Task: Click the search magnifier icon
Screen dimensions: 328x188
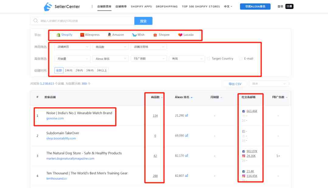Action: pyautogui.click(x=36, y=21)
